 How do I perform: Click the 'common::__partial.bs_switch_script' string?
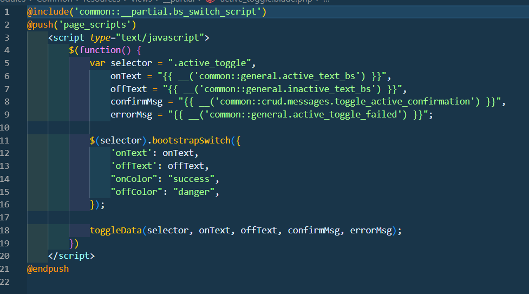tap(168, 12)
